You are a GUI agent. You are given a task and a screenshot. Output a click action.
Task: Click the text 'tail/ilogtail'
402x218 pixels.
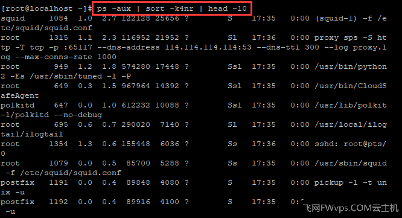pyautogui.click(x=32, y=135)
